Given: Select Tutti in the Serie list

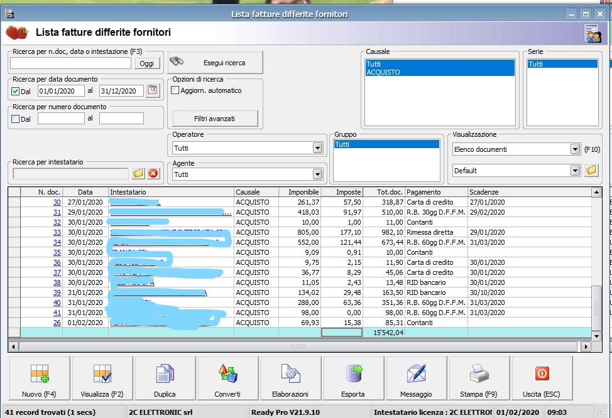Looking at the screenshot, I should coord(562,64).
